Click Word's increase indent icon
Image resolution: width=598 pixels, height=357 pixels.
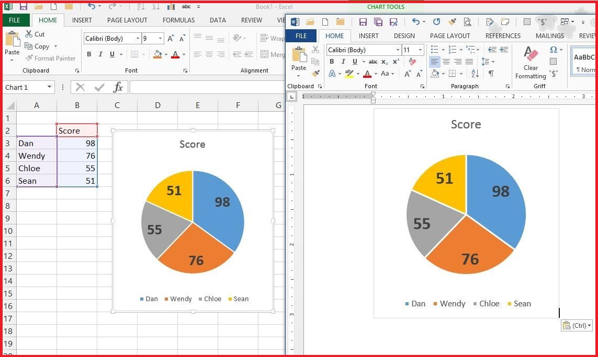pos(503,50)
